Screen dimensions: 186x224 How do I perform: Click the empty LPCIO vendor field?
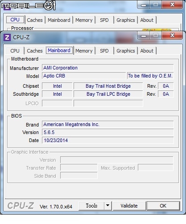[57, 103]
